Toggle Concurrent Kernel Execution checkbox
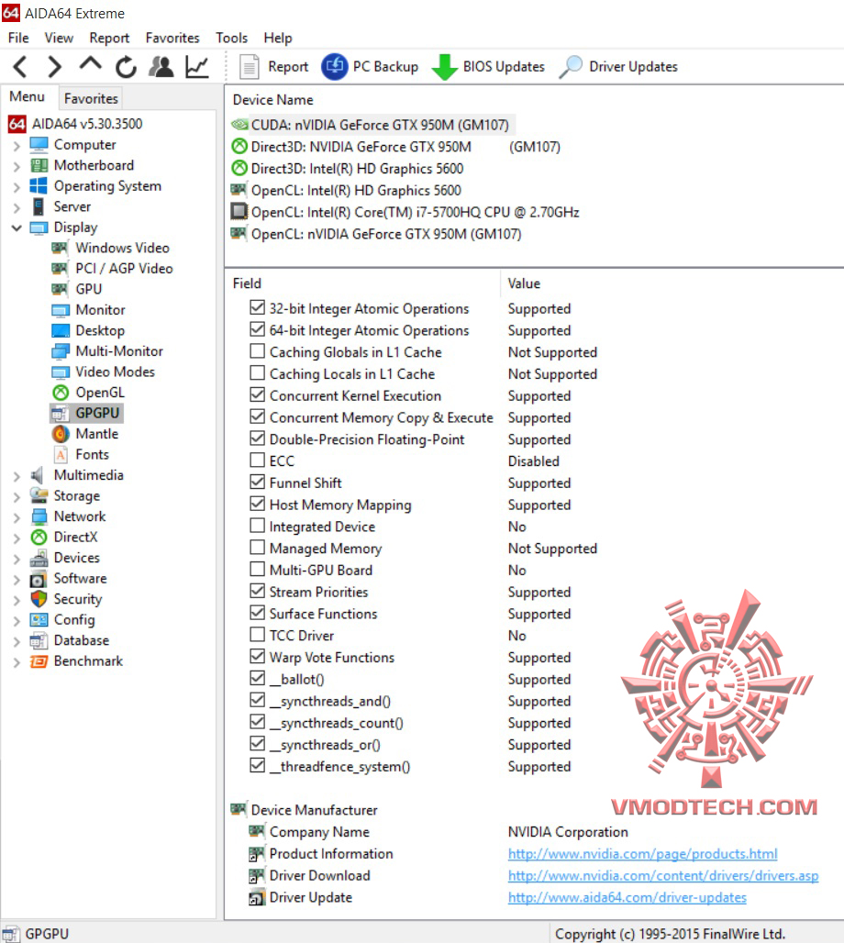Image resolution: width=844 pixels, height=943 pixels. 258,395
